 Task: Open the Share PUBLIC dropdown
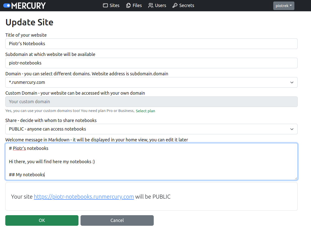click(151, 129)
